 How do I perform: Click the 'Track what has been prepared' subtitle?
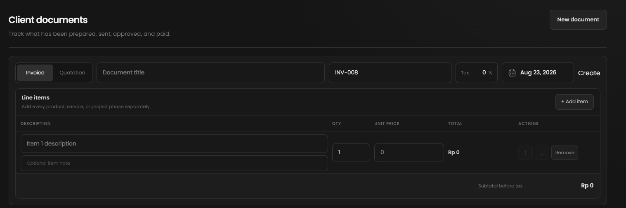[89, 34]
